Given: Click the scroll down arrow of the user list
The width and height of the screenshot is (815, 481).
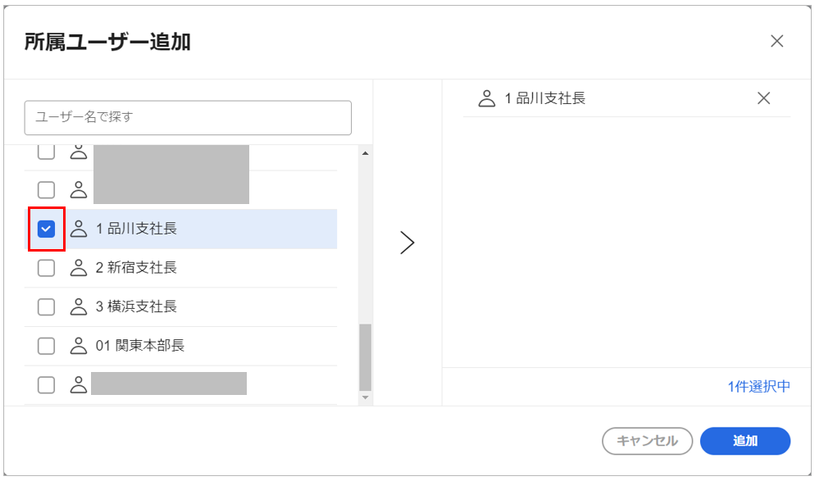Looking at the screenshot, I should point(366,398).
